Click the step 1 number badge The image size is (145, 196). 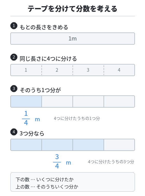(x=14, y=26)
